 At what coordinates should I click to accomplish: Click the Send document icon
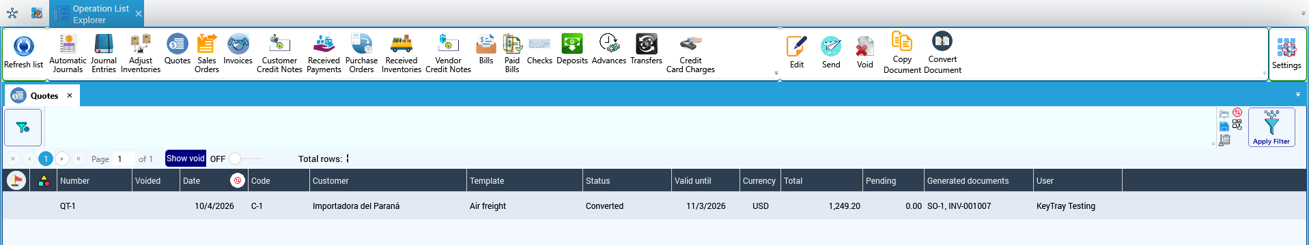[x=831, y=46]
